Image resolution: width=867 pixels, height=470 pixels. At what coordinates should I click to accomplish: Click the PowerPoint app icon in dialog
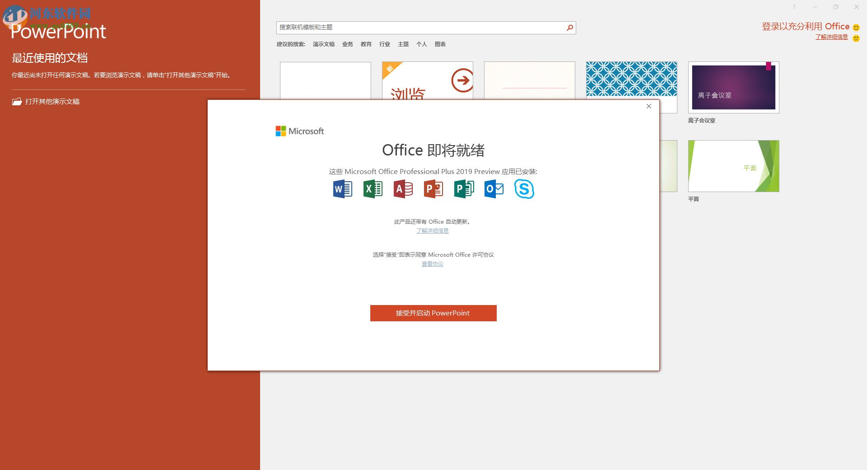433,189
